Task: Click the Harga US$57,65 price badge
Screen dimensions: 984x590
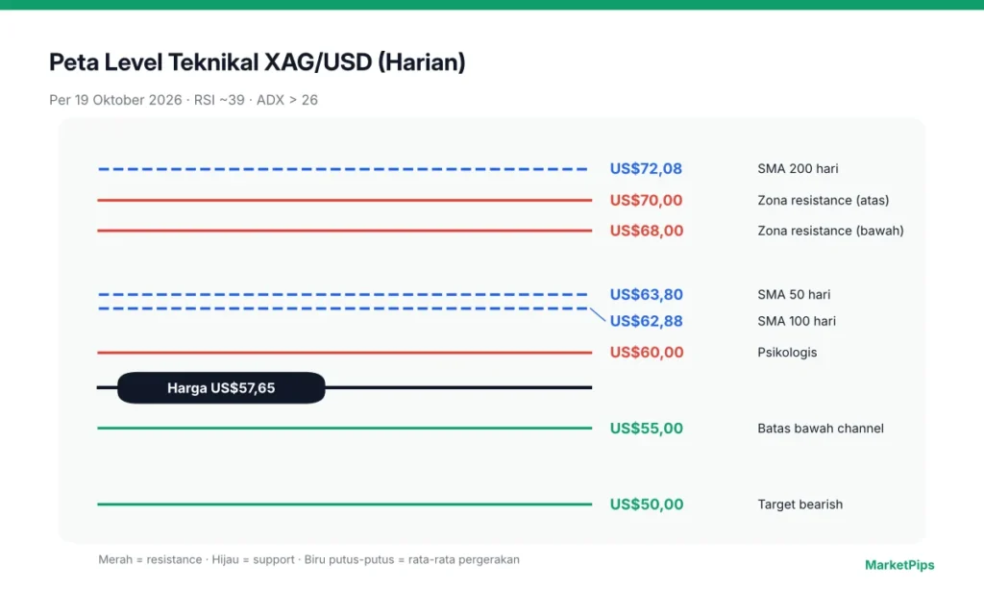Action: [221, 388]
